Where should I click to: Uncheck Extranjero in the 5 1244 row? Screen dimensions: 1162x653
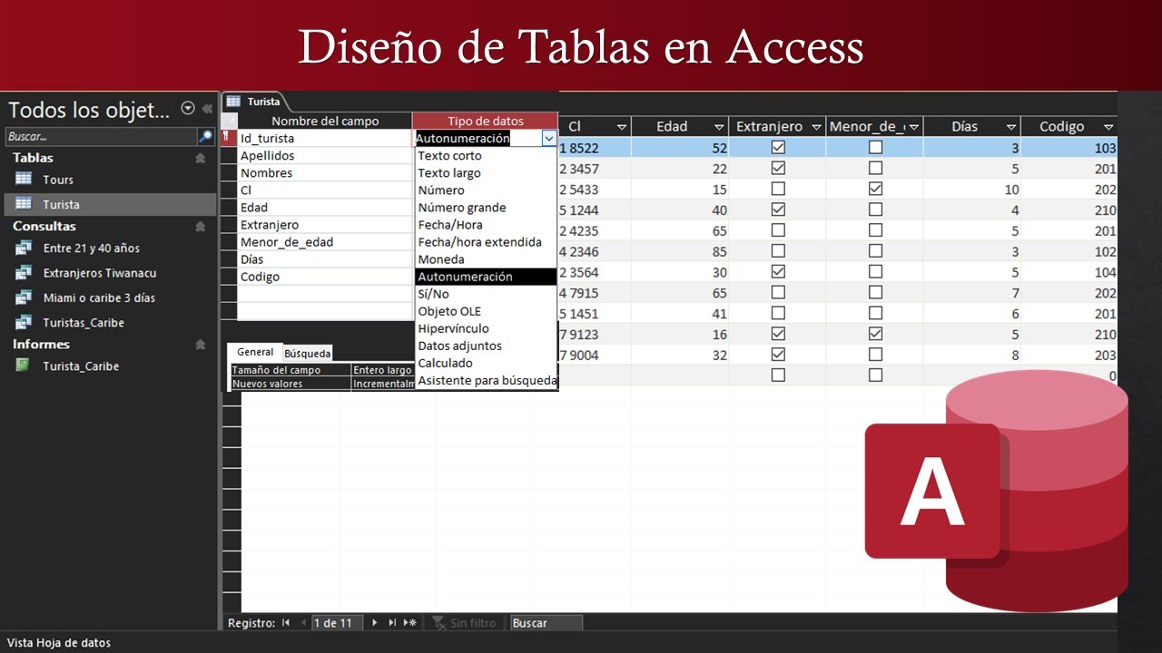pyautogui.click(x=778, y=210)
